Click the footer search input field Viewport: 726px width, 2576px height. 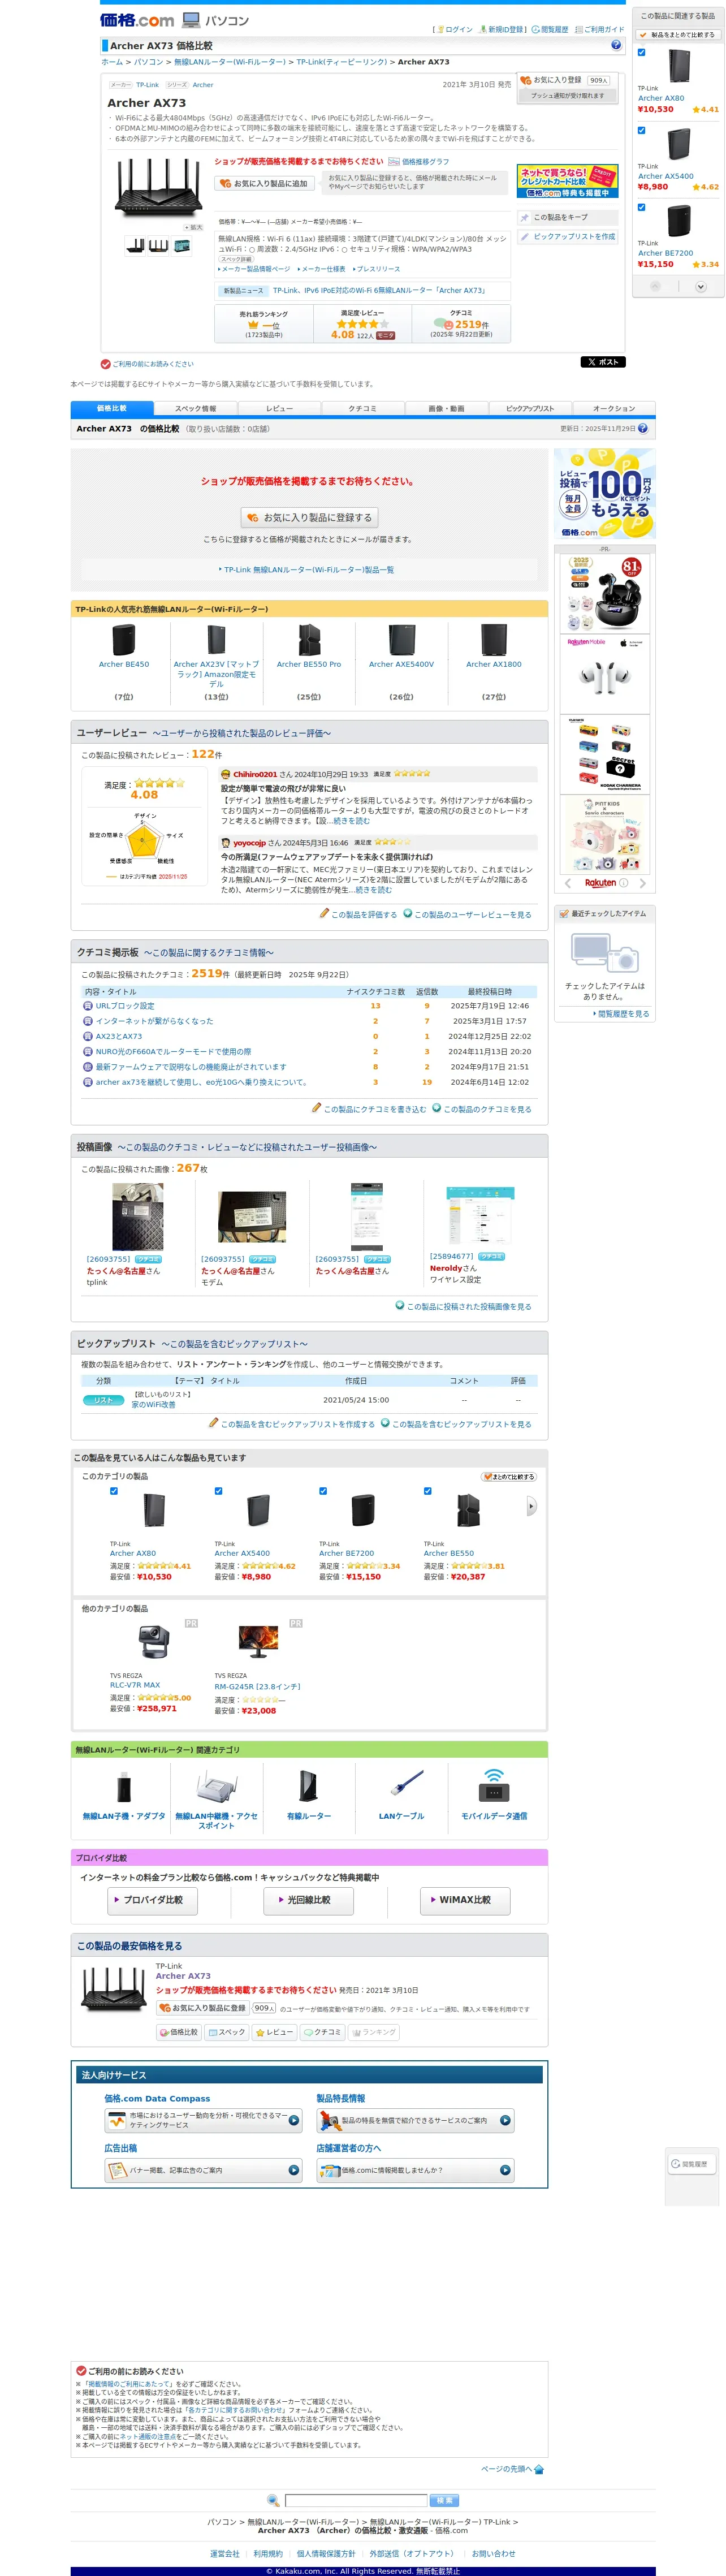coord(356,2500)
